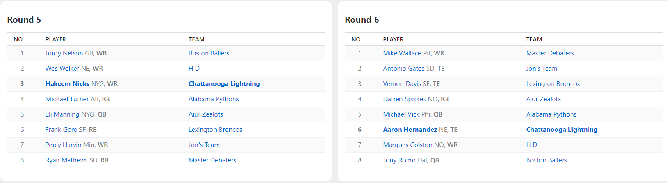Click Eli Manning player link
This screenshot has height=183, width=667.
pyautogui.click(x=62, y=114)
